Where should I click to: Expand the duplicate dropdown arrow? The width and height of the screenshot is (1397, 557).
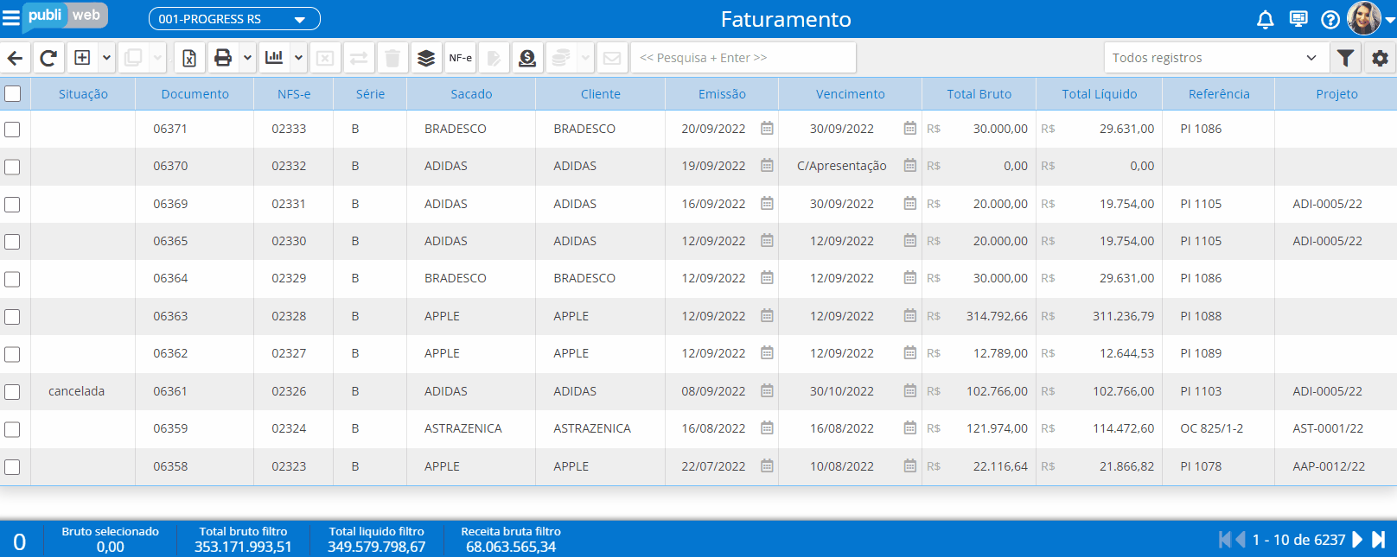point(157,58)
